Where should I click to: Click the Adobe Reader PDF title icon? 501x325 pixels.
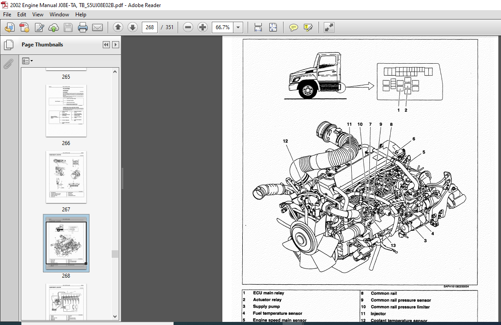coord(4,5)
